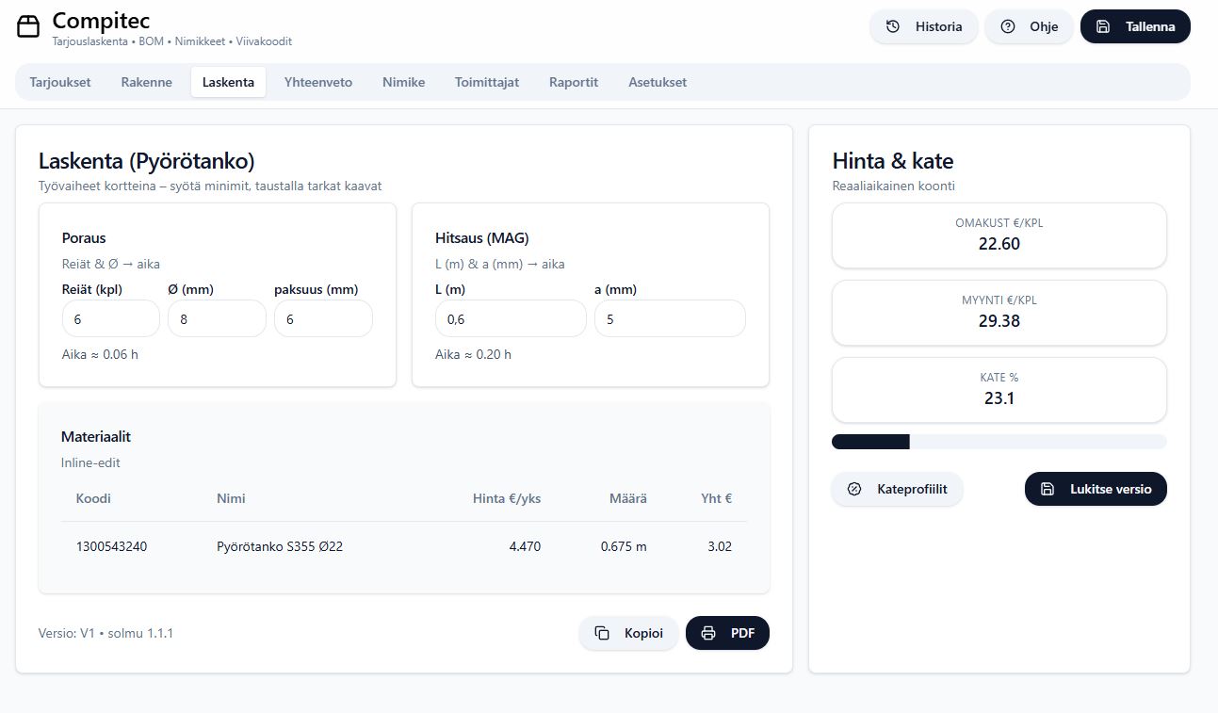Click the Compitec box logo icon

[29, 26]
